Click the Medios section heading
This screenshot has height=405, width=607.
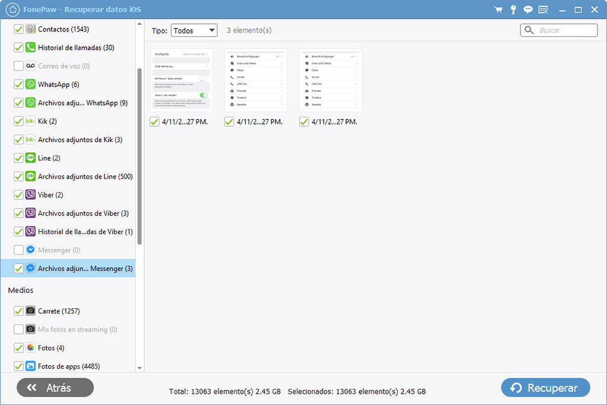tap(21, 290)
